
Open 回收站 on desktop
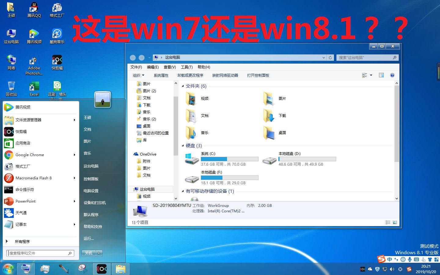[11, 89]
